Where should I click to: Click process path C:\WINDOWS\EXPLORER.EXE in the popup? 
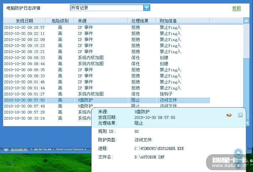click(159, 148)
